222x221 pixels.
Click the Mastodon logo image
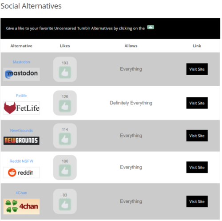pos(21,74)
